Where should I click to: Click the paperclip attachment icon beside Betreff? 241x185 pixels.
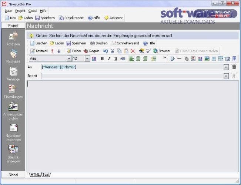coord(234,76)
